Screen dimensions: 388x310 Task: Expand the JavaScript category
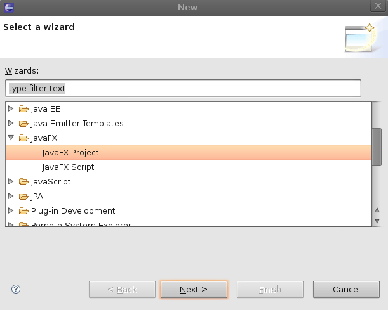pyautogui.click(x=11, y=181)
